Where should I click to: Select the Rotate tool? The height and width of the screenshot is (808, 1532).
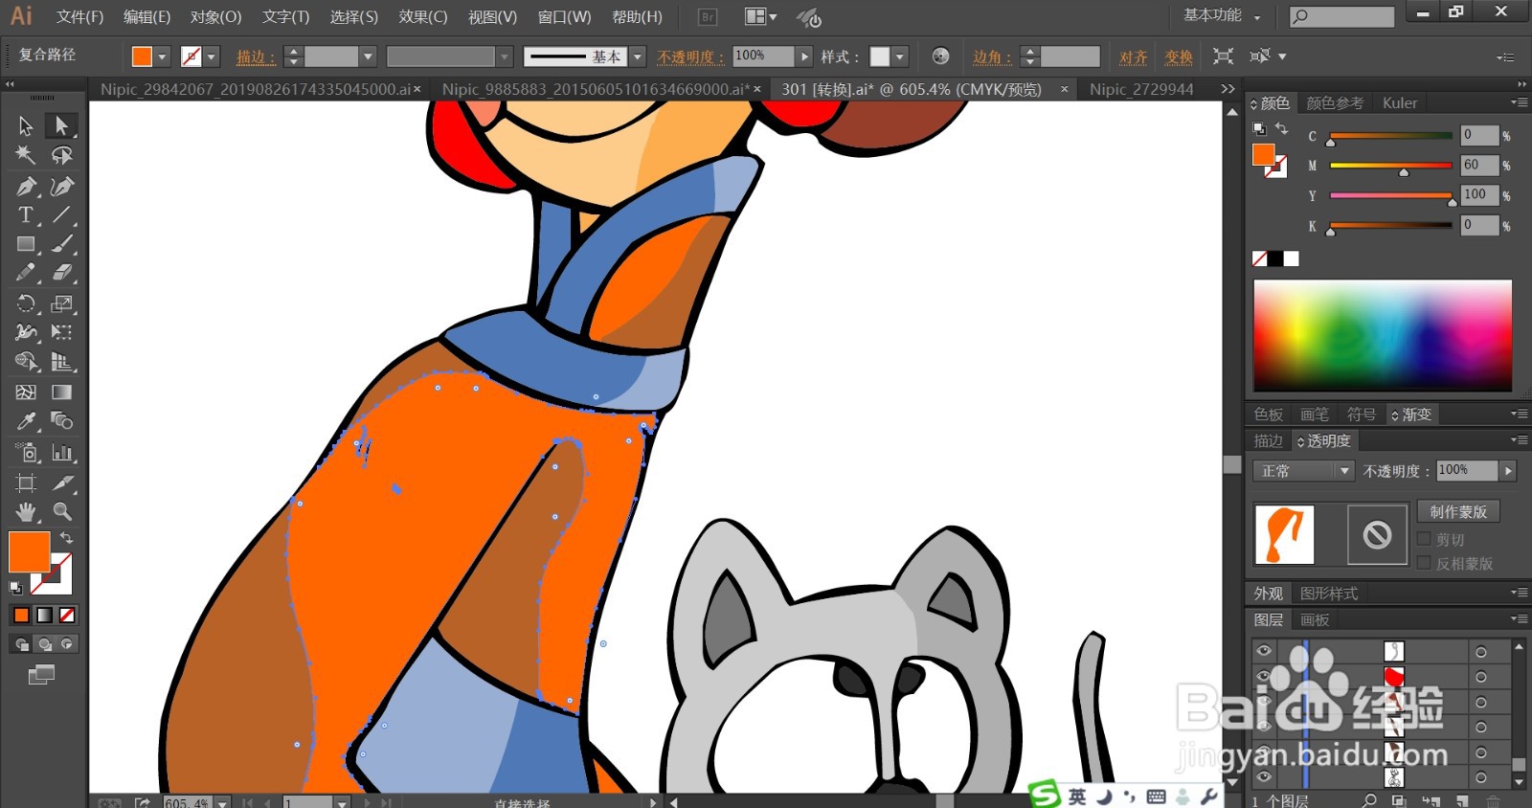coord(26,303)
